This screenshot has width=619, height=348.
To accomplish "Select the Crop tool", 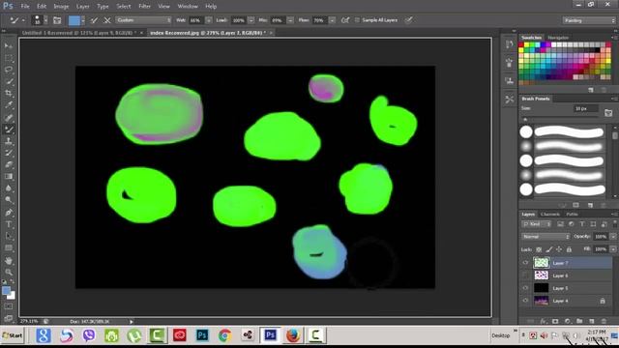I will [9, 94].
